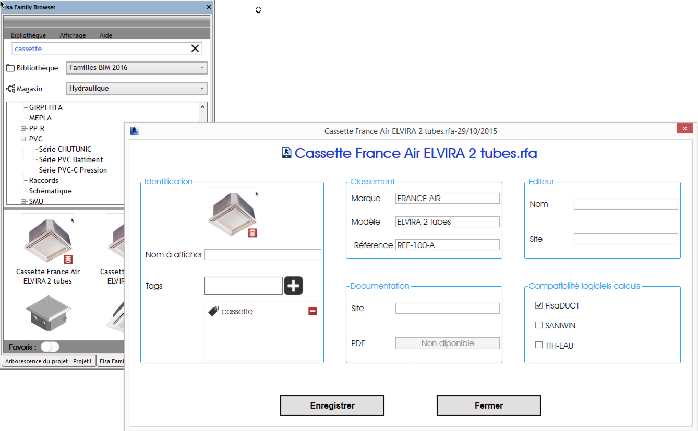The image size is (698, 431).
Task: Click the Nom à afficher input field
Action: pyautogui.click(x=263, y=255)
